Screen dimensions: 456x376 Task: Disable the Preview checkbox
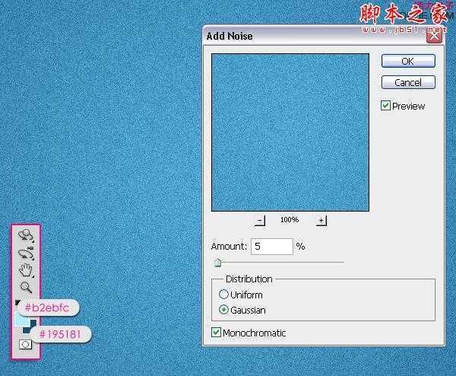coord(386,106)
